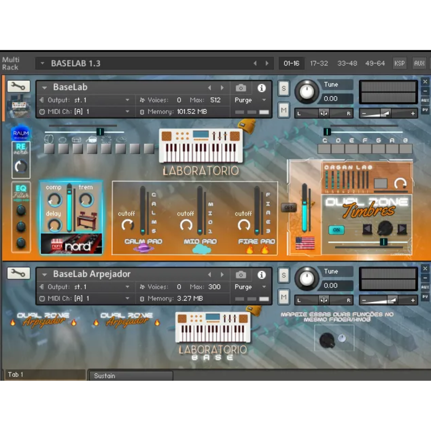The image size is (431, 431).
Task: Solo the BaseLab Arpejador instrument
Action: pos(284,275)
